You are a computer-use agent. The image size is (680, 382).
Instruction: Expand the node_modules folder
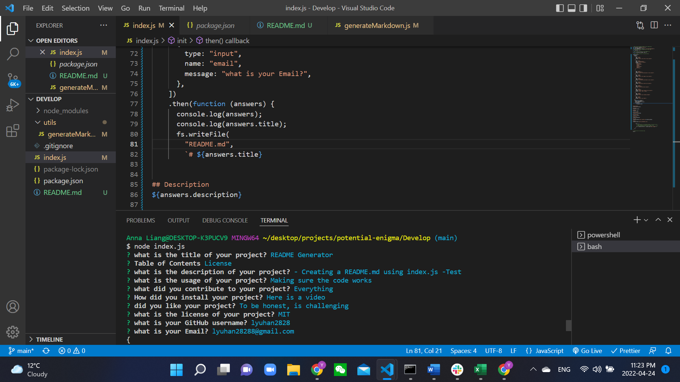[x=66, y=111]
